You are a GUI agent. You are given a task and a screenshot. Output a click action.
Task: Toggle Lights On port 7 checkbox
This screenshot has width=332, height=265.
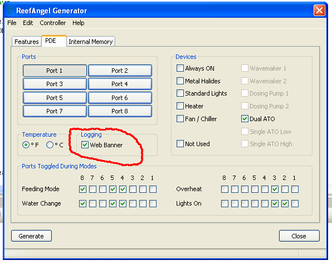tap(235, 204)
